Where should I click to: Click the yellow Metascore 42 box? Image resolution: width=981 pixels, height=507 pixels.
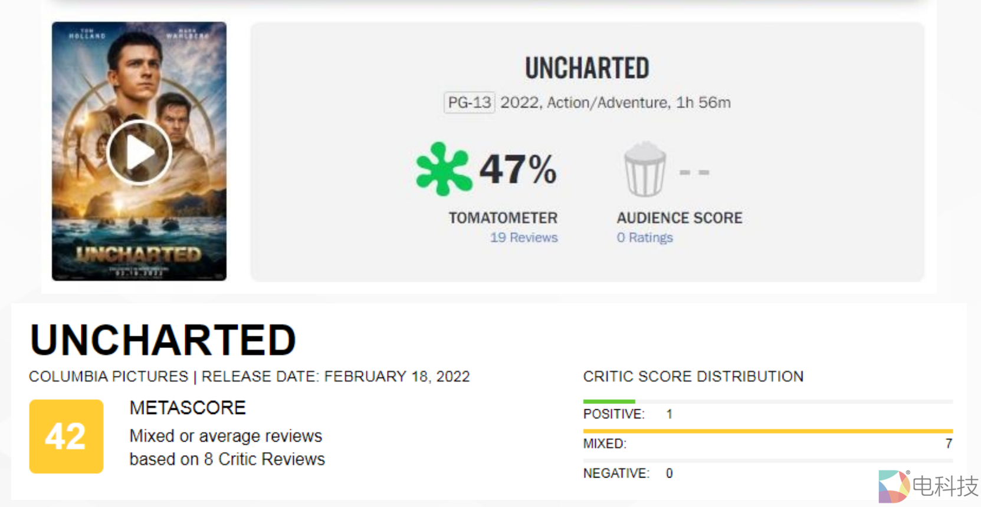click(66, 436)
